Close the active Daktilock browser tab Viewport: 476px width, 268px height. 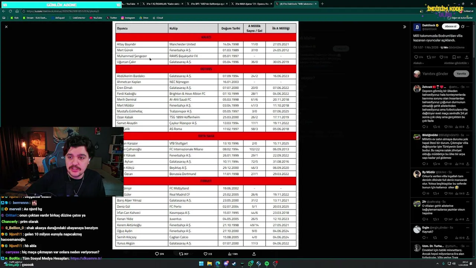[x=316, y=4]
